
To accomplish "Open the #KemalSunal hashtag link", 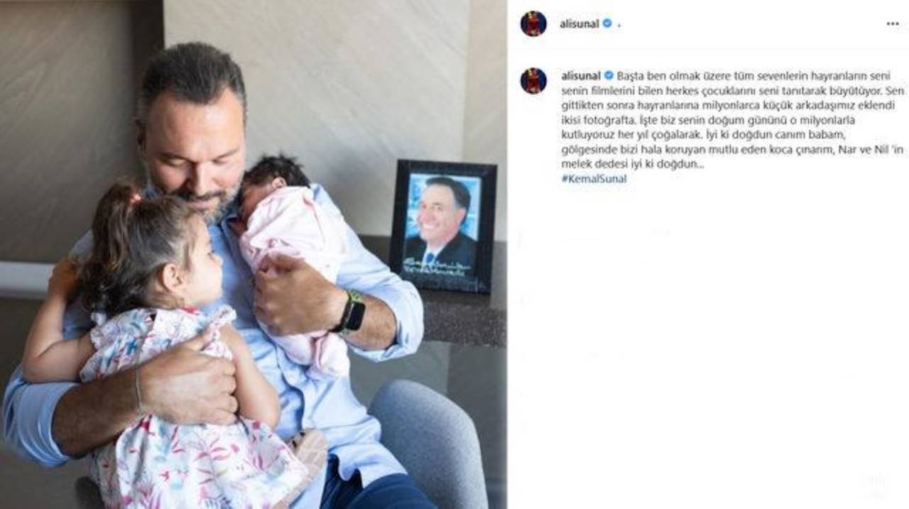I will (x=594, y=179).
